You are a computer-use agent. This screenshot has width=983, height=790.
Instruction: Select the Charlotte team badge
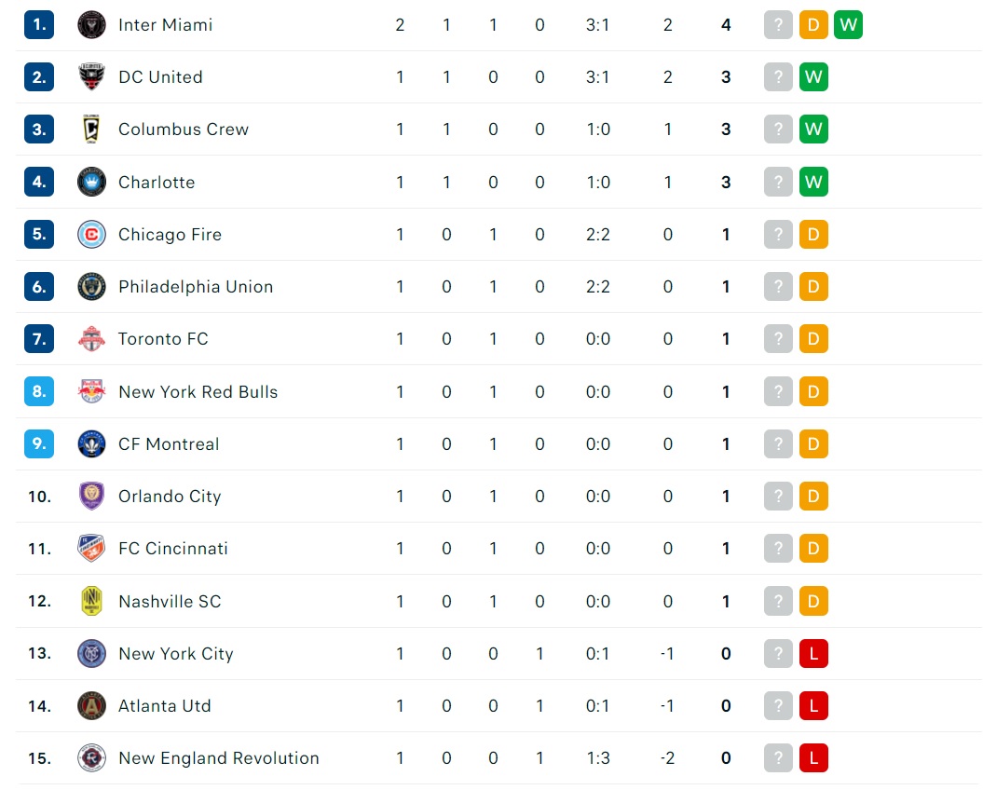click(91, 182)
